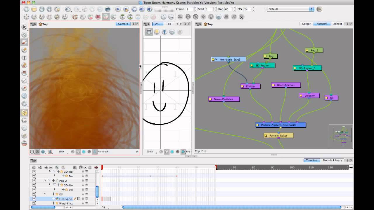Click the Save disk icon
This screenshot has height=210, width=374.
[42, 9]
